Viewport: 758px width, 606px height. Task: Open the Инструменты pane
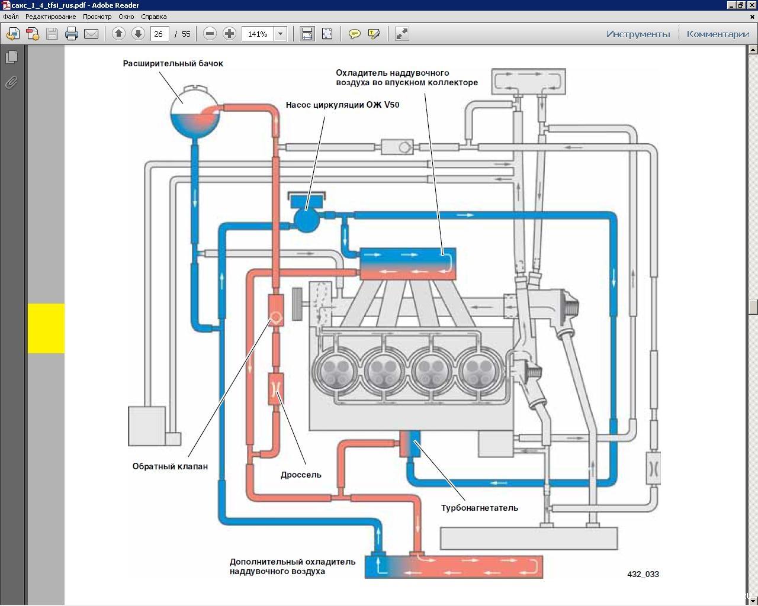click(x=638, y=34)
